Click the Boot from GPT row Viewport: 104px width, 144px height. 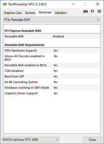52,76
